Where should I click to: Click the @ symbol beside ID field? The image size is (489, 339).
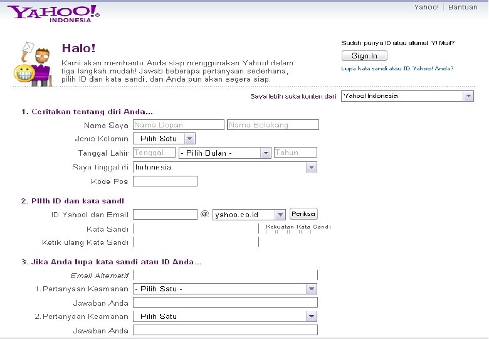[204, 214]
